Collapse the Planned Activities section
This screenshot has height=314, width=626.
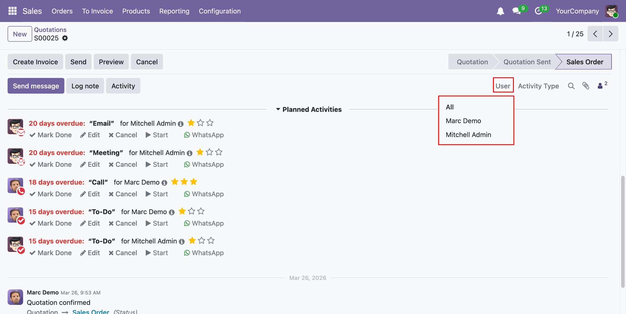[308, 109]
